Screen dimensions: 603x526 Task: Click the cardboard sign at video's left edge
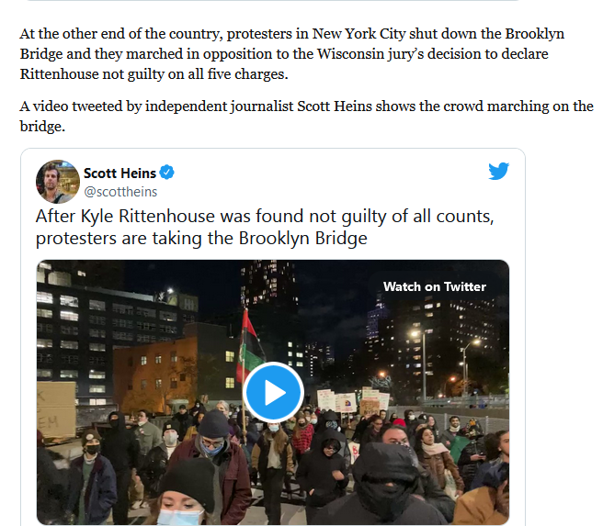click(56, 409)
